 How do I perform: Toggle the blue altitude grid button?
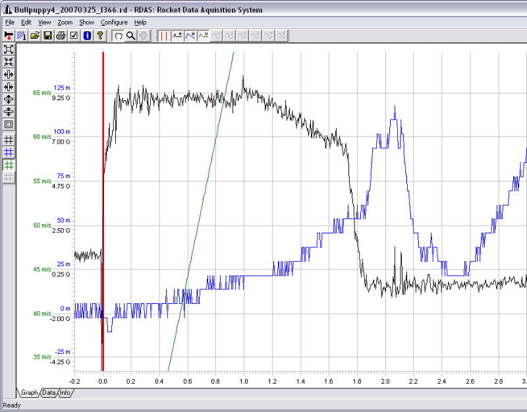coord(9,152)
